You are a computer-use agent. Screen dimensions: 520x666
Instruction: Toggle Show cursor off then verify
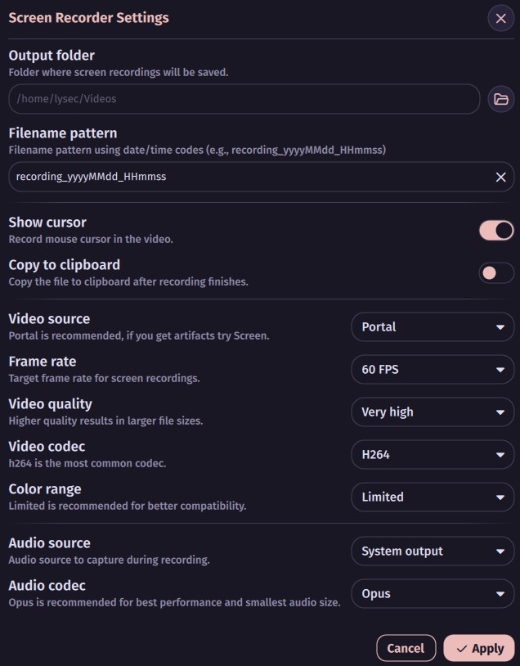click(x=496, y=230)
